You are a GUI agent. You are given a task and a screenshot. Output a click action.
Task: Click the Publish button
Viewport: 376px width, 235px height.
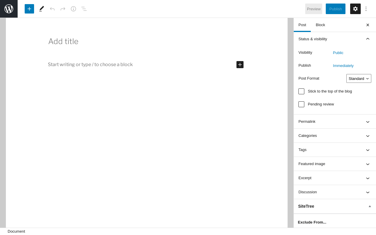click(335, 9)
